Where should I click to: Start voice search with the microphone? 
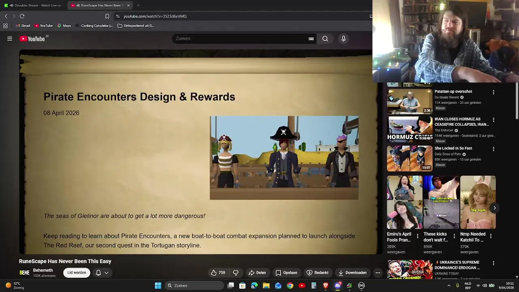click(x=343, y=39)
